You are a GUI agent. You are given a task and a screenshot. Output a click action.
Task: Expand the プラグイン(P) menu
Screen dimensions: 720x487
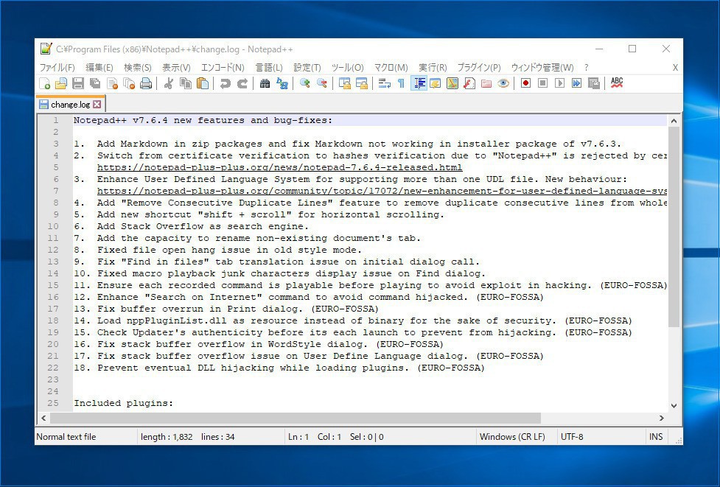479,68
